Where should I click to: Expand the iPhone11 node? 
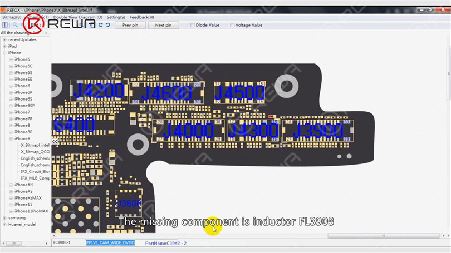tap(11, 205)
